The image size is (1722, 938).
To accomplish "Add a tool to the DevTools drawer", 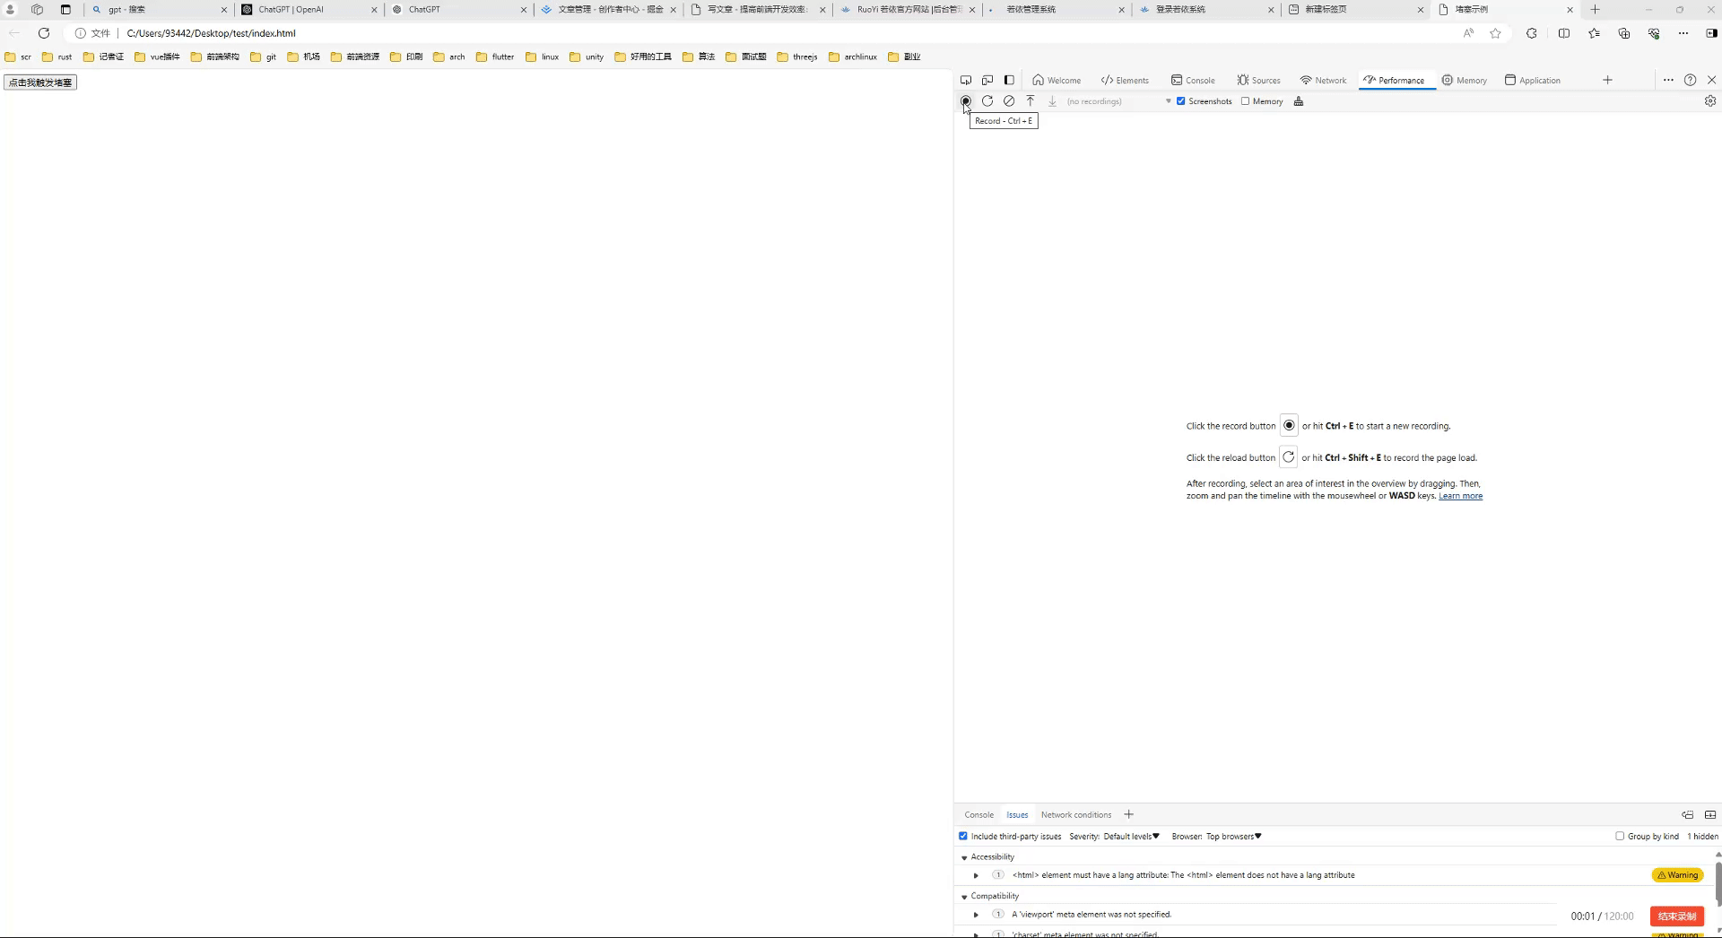I will coord(1128,814).
